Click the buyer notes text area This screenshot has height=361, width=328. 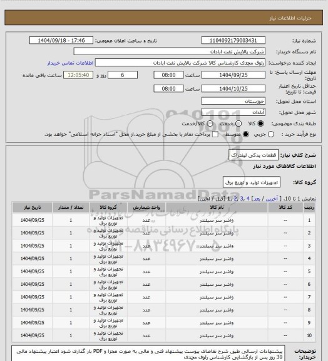(148, 353)
